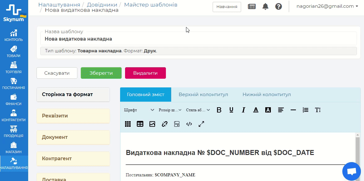Viewport: 364px width, 181px height.
Task: Open the text color picker
Action: click(x=256, y=110)
